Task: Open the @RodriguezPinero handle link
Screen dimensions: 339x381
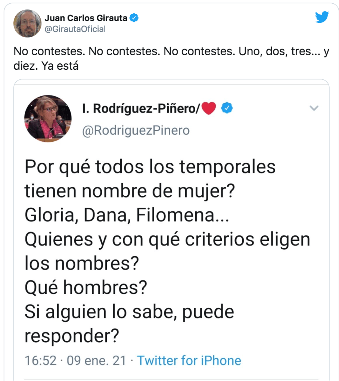Action: [x=136, y=130]
